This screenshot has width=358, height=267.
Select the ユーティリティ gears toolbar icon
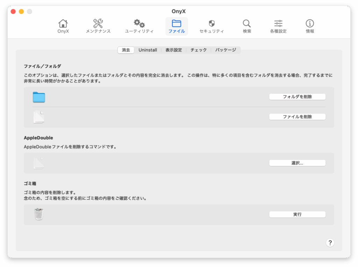coord(139,26)
